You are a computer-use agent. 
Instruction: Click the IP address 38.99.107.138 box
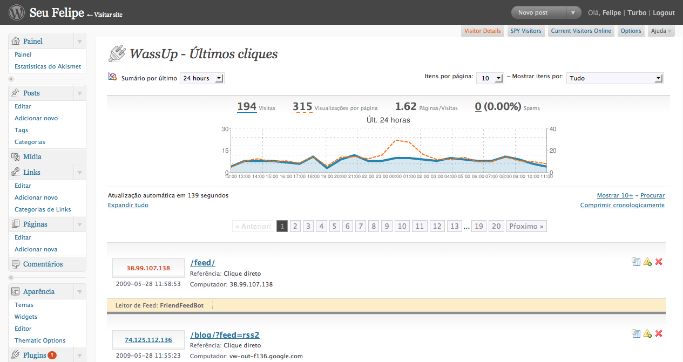pos(148,268)
